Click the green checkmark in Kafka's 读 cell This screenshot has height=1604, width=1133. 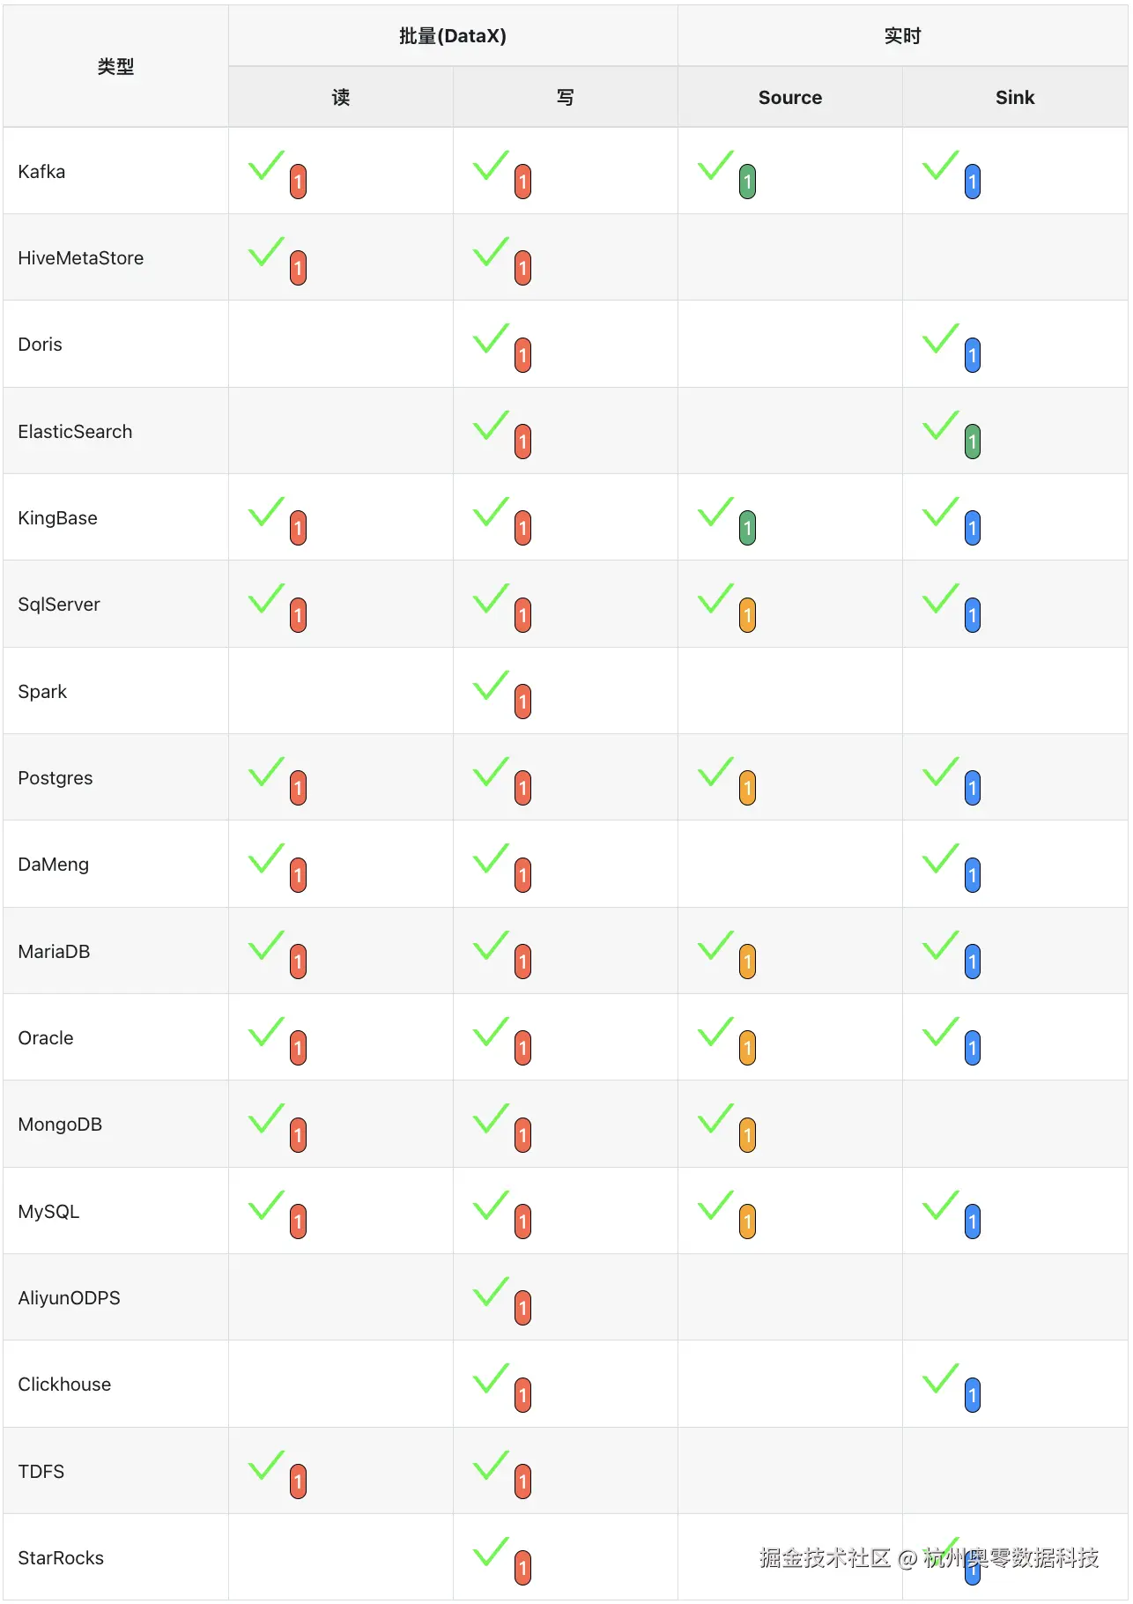point(266,166)
